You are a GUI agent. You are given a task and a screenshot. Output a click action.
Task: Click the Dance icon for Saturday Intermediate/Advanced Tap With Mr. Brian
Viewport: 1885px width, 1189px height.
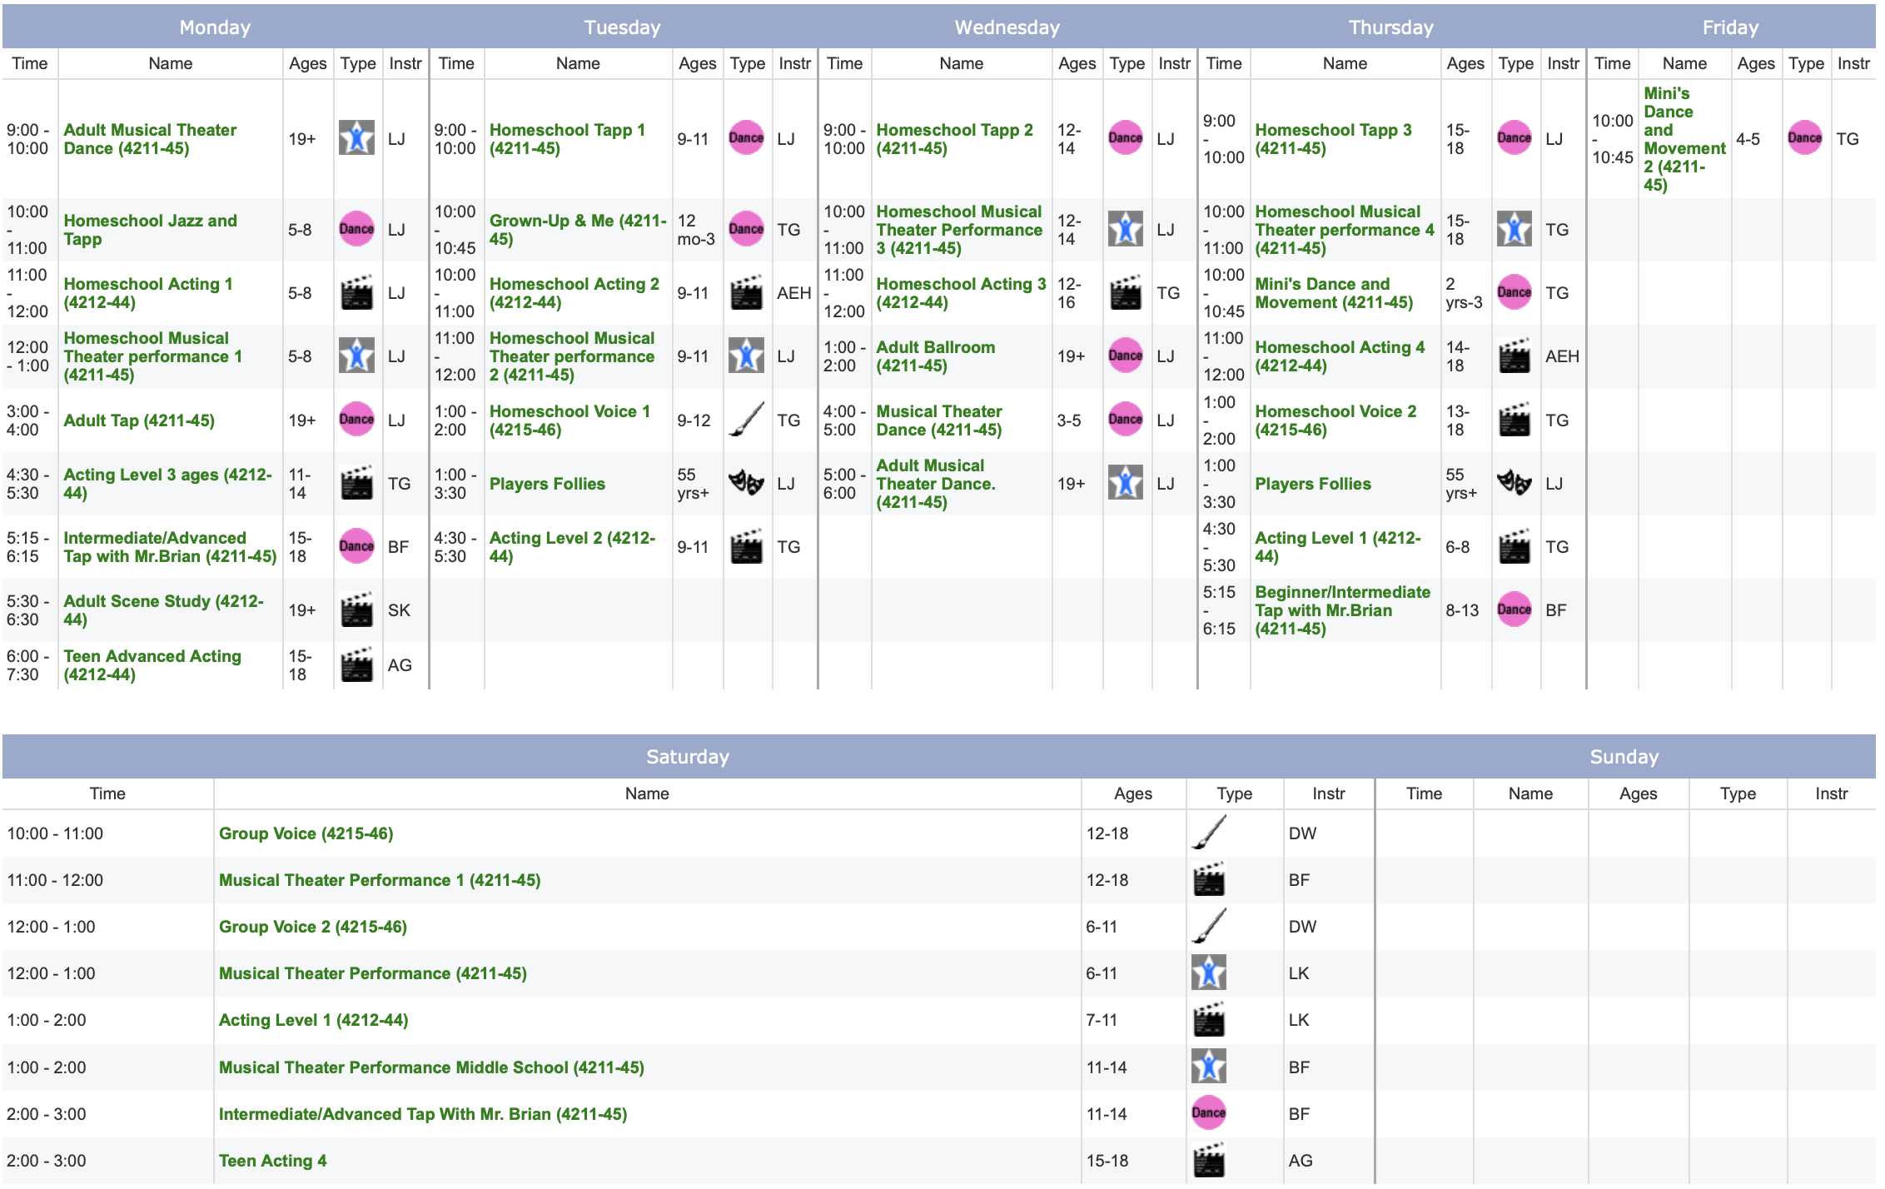(1209, 1113)
